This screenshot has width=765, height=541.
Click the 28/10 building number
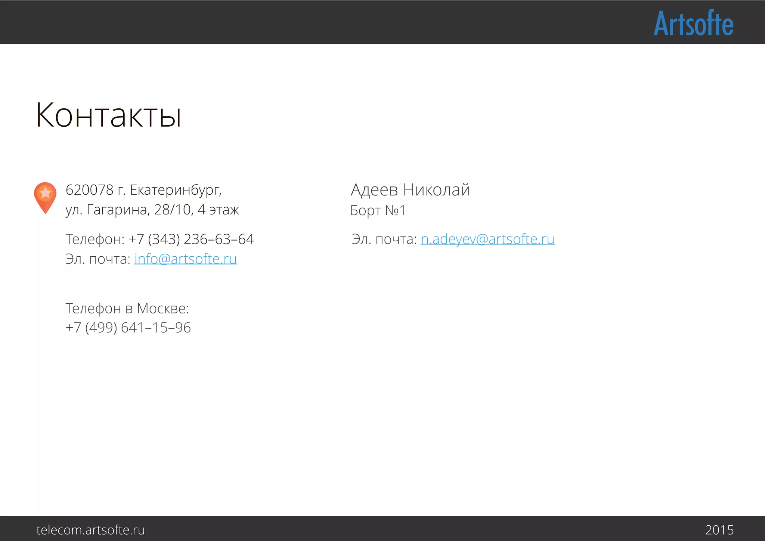172,210
